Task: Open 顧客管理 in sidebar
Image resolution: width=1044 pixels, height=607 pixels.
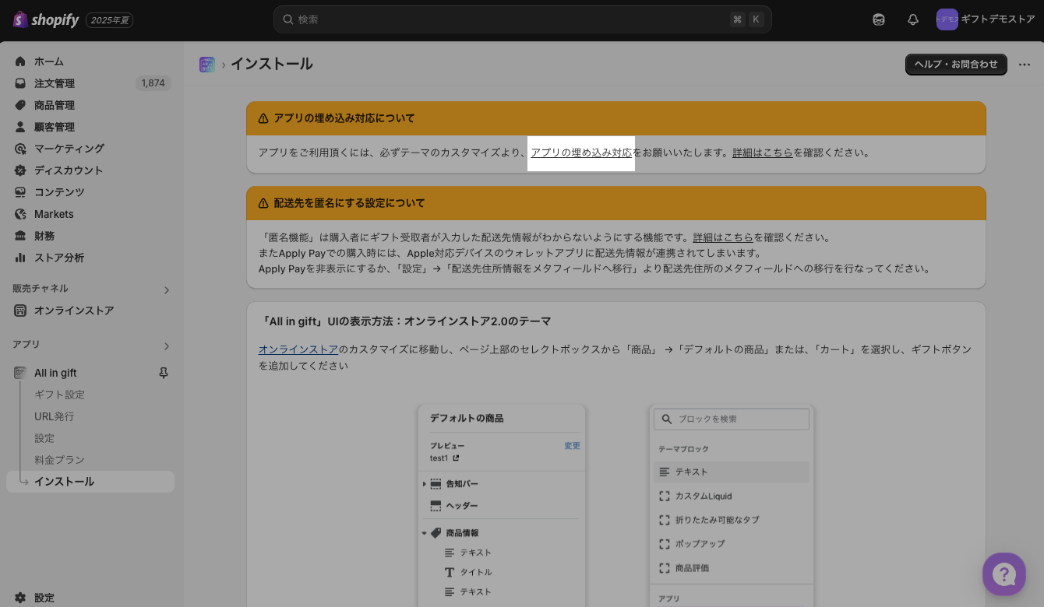Action: tap(55, 127)
